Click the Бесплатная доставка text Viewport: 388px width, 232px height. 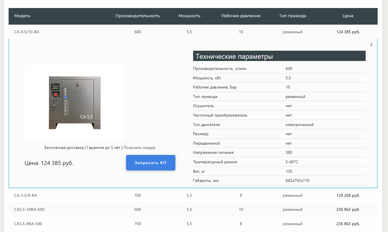(64, 148)
